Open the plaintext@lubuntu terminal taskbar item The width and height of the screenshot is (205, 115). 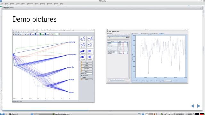(61, 114)
